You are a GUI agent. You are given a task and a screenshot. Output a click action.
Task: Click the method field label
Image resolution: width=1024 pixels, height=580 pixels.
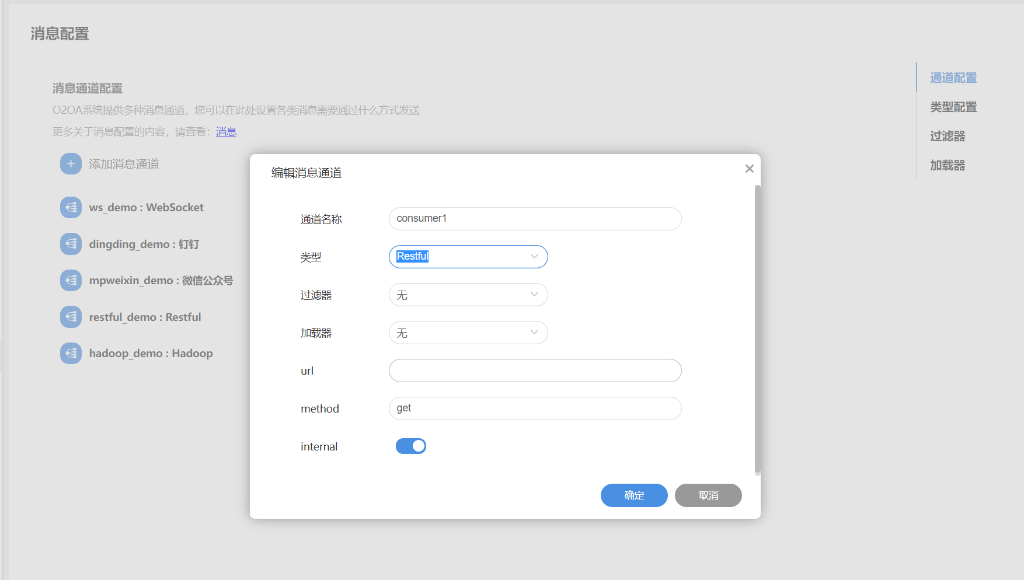click(320, 408)
